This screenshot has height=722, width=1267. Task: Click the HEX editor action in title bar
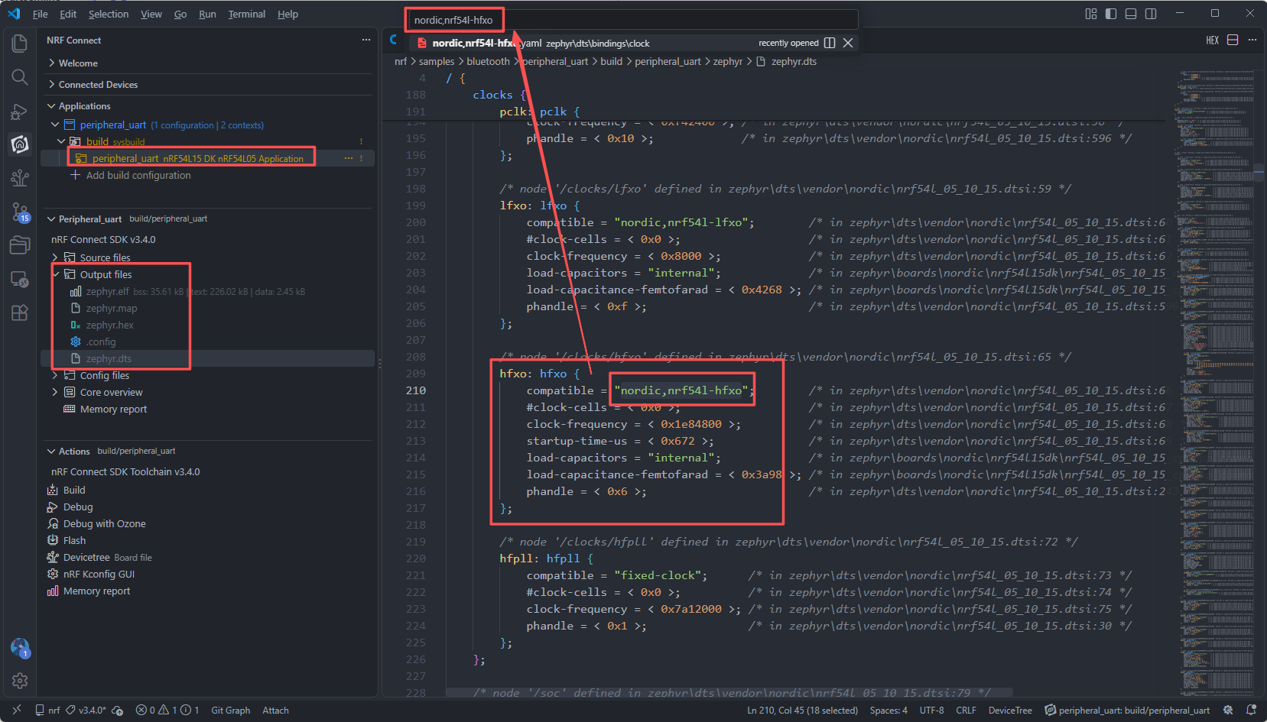click(x=1212, y=40)
